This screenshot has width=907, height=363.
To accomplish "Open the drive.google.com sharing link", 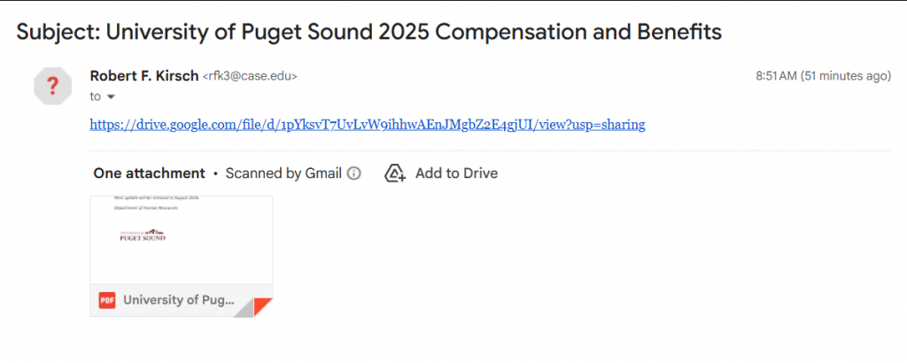I will (x=368, y=124).
